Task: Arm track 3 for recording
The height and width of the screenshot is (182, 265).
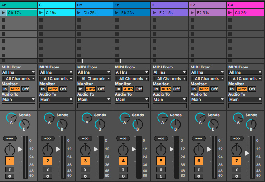Action: pyautogui.click(x=85, y=176)
